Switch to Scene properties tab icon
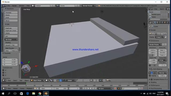The width and height of the screenshot is (171, 96). point(160,22)
